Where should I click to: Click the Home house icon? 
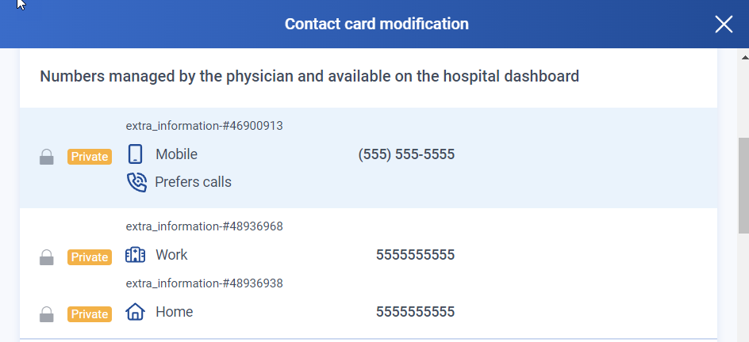135,312
